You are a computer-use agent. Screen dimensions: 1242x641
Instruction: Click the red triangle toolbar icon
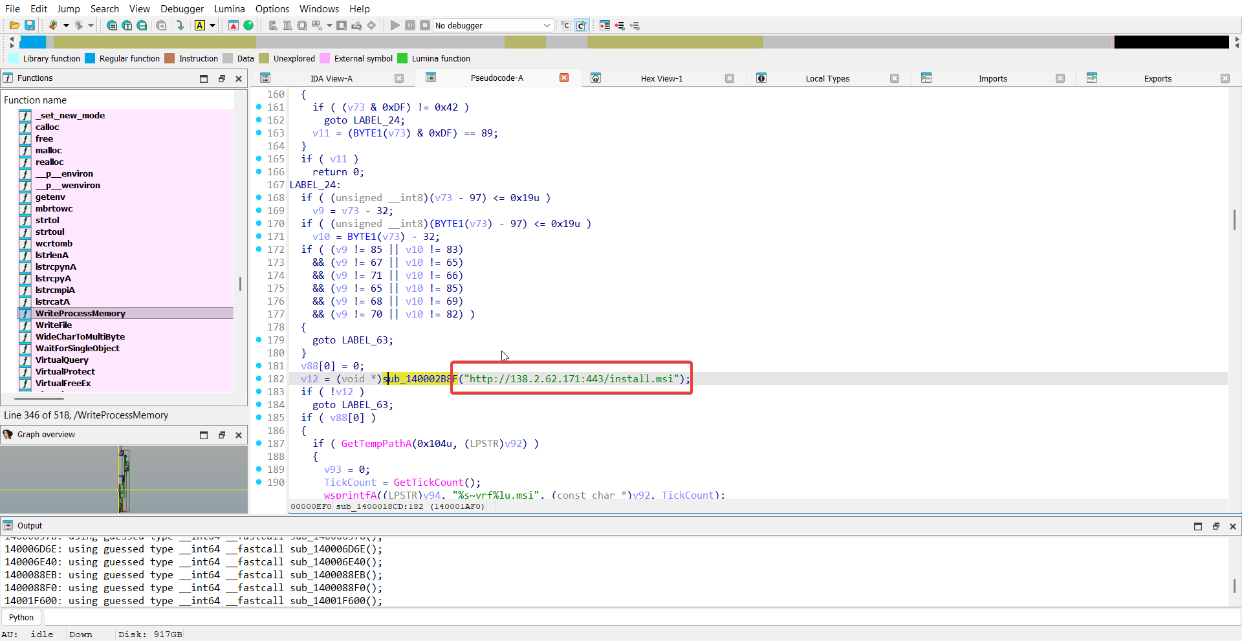[234, 25]
